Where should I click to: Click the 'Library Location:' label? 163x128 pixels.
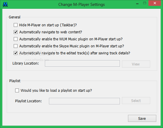coord(26,63)
